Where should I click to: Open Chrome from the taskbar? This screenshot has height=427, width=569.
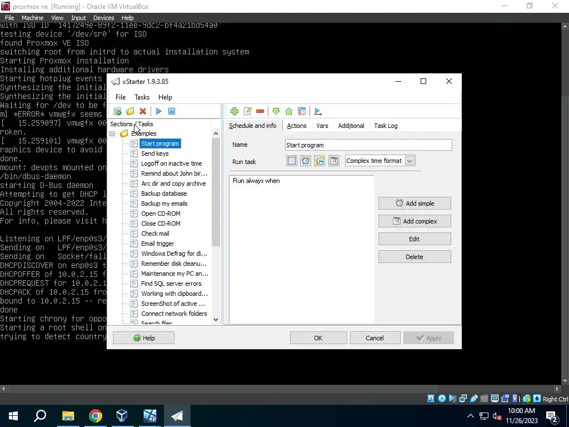tap(95, 416)
